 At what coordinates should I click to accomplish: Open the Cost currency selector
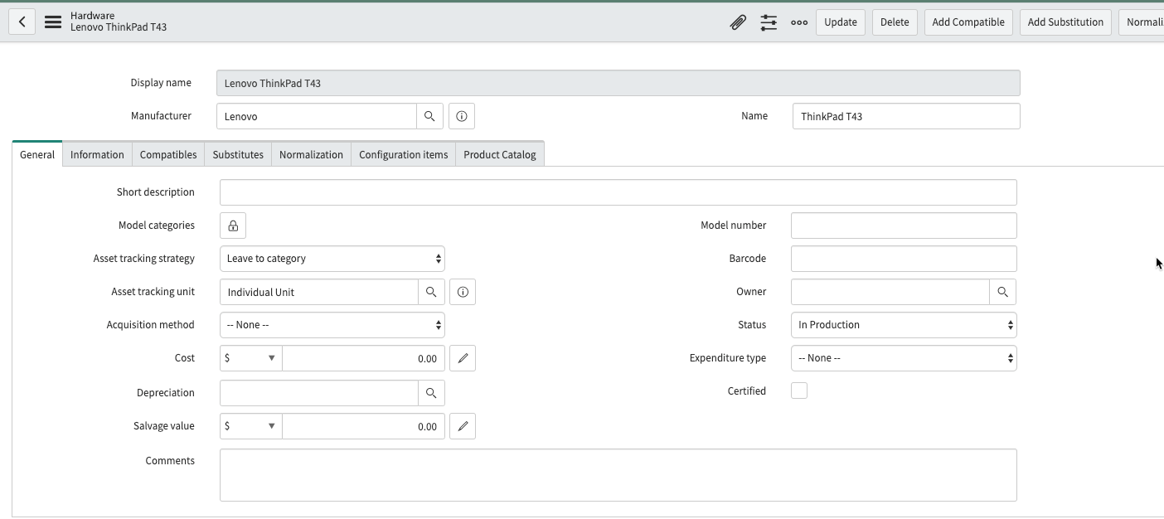[251, 358]
